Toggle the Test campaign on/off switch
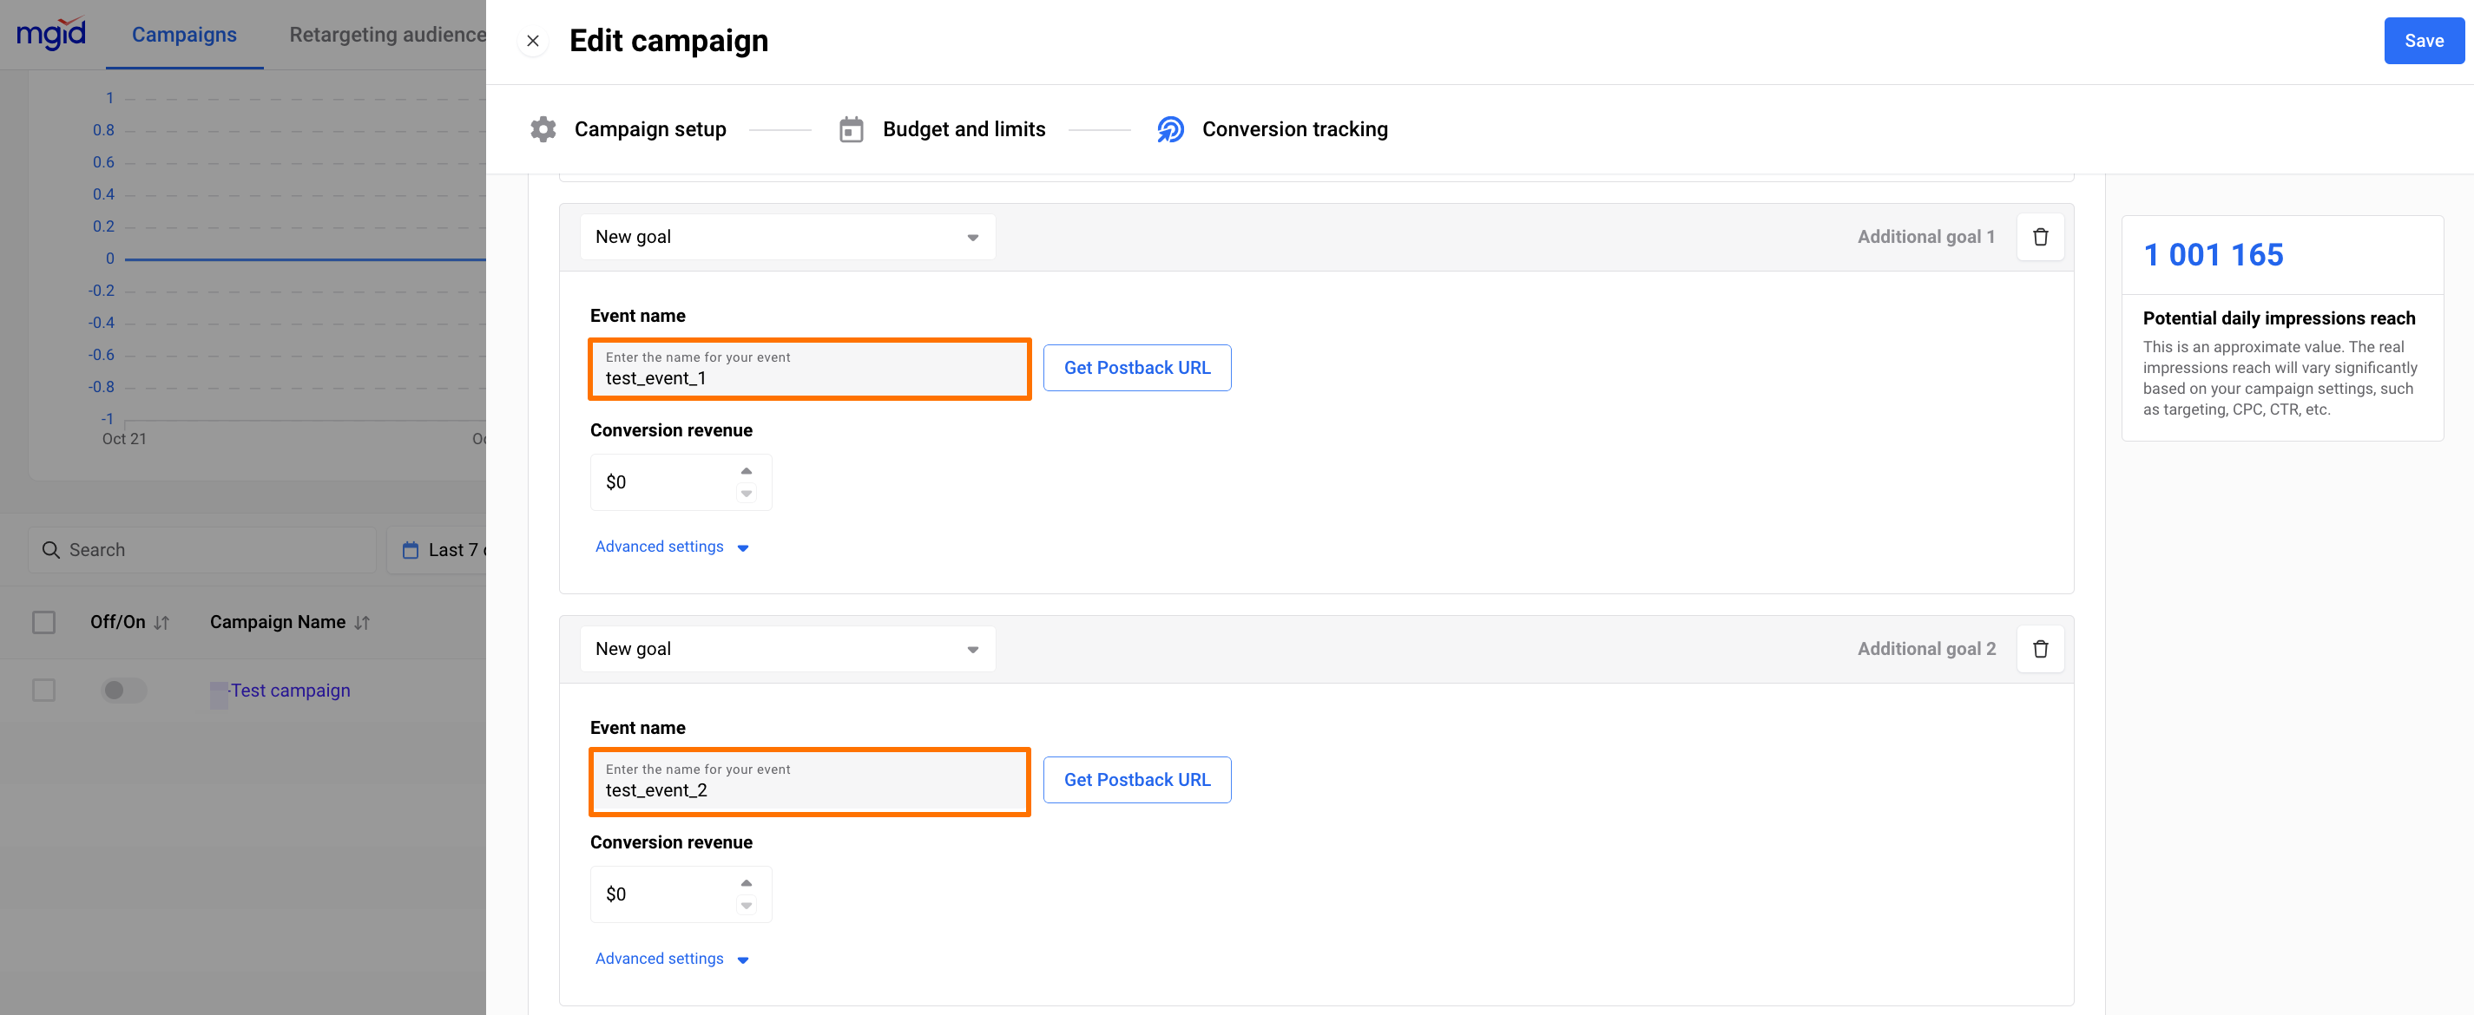The height and width of the screenshot is (1015, 2474). pyautogui.click(x=124, y=691)
